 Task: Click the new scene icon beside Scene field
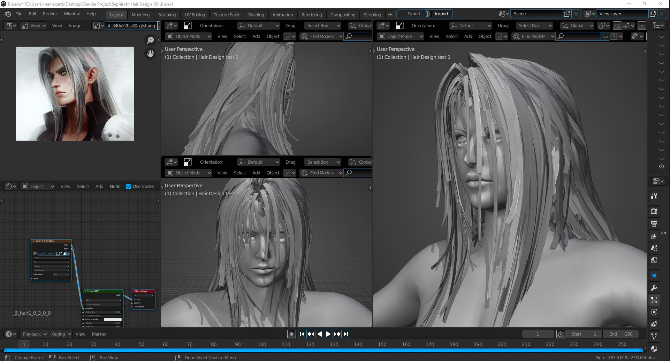pyautogui.click(x=567, y=14)
